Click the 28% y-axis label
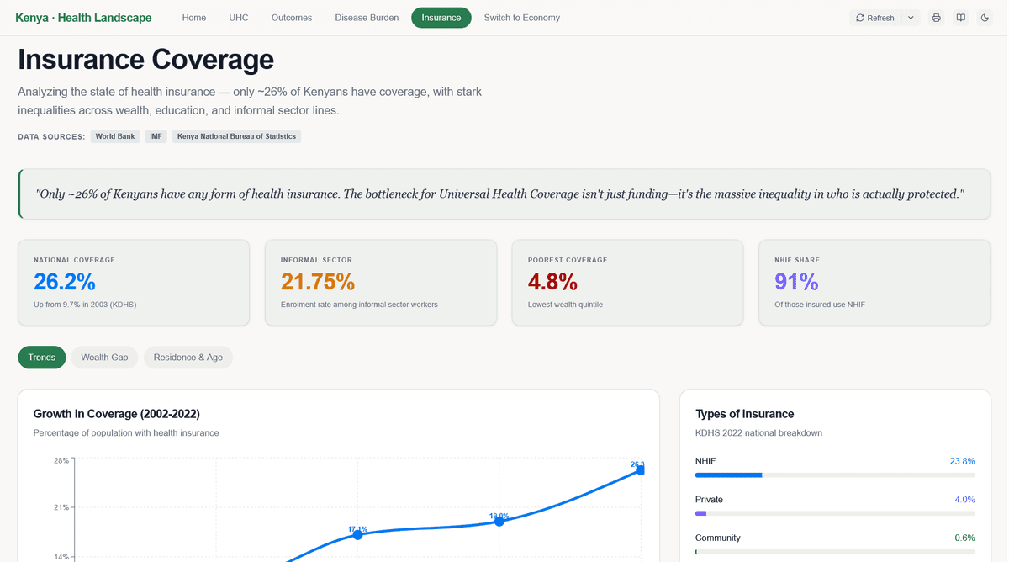Viewport: 1009px width, 562px height. 61,460
